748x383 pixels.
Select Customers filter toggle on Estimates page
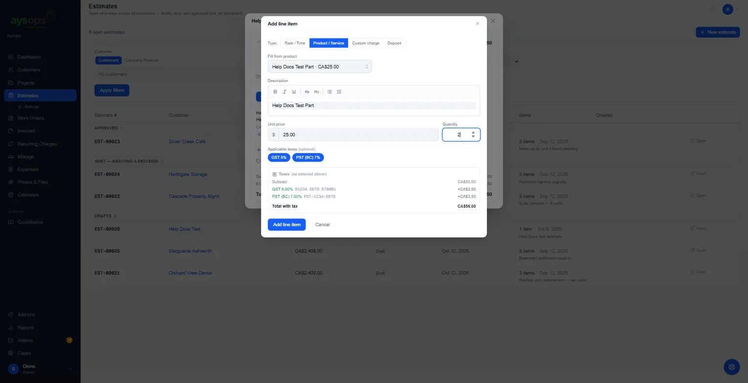(x=109, y=61)
